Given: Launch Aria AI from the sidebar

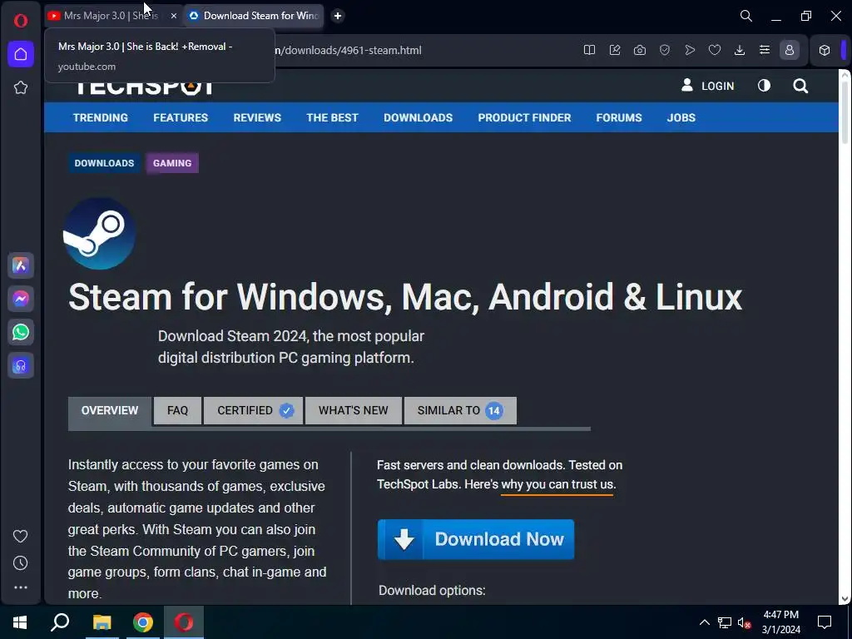Looking at the screenshot, I should [21, 265].
